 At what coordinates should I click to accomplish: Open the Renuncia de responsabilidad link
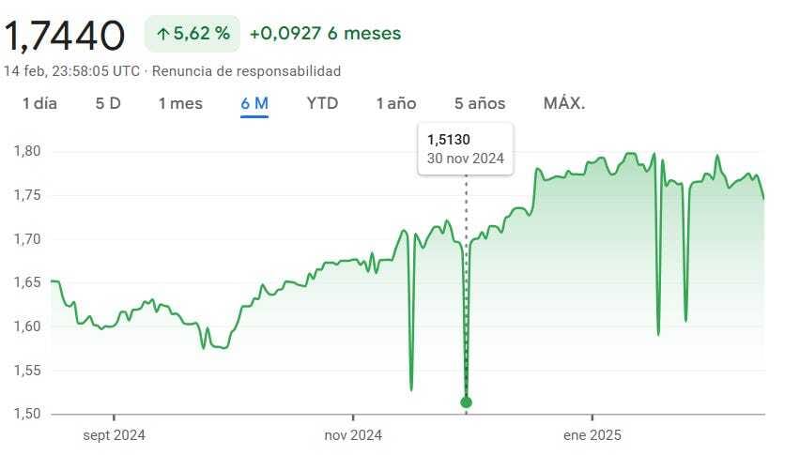tap(246, 70)
